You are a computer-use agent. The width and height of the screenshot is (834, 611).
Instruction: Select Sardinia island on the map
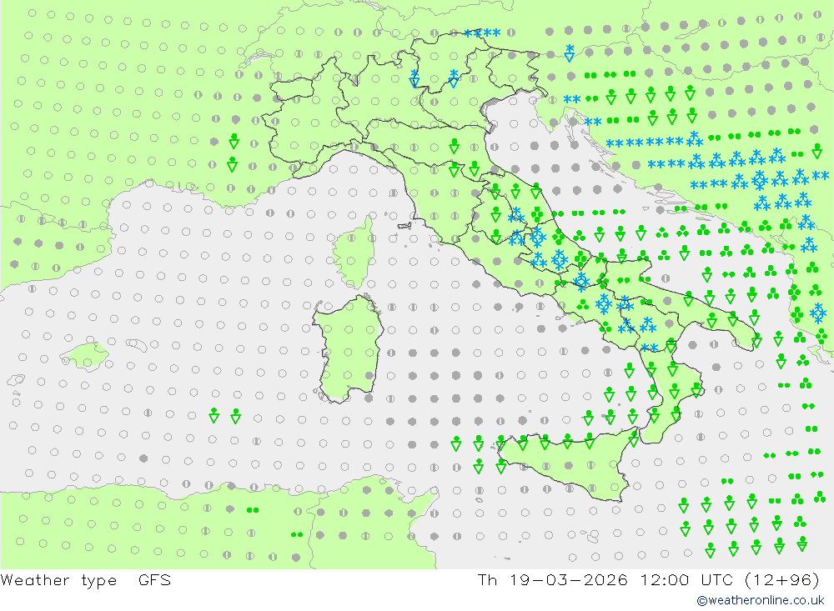click(x=348, y=348)
